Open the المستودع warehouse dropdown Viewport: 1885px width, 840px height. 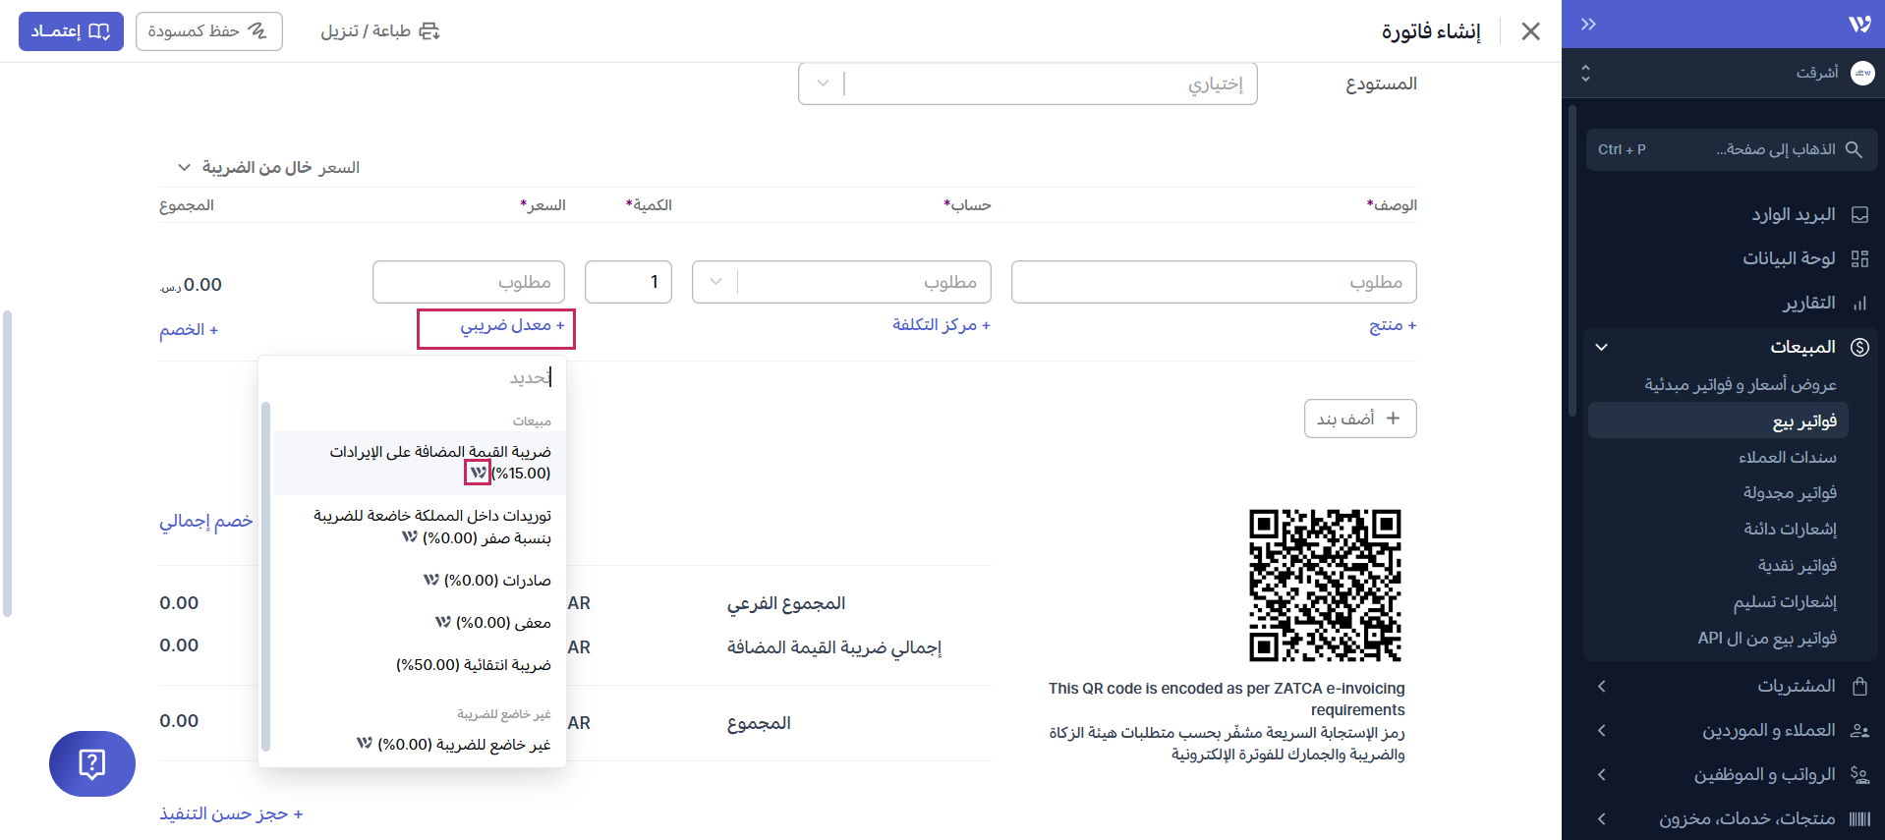[x=823, y=84]
